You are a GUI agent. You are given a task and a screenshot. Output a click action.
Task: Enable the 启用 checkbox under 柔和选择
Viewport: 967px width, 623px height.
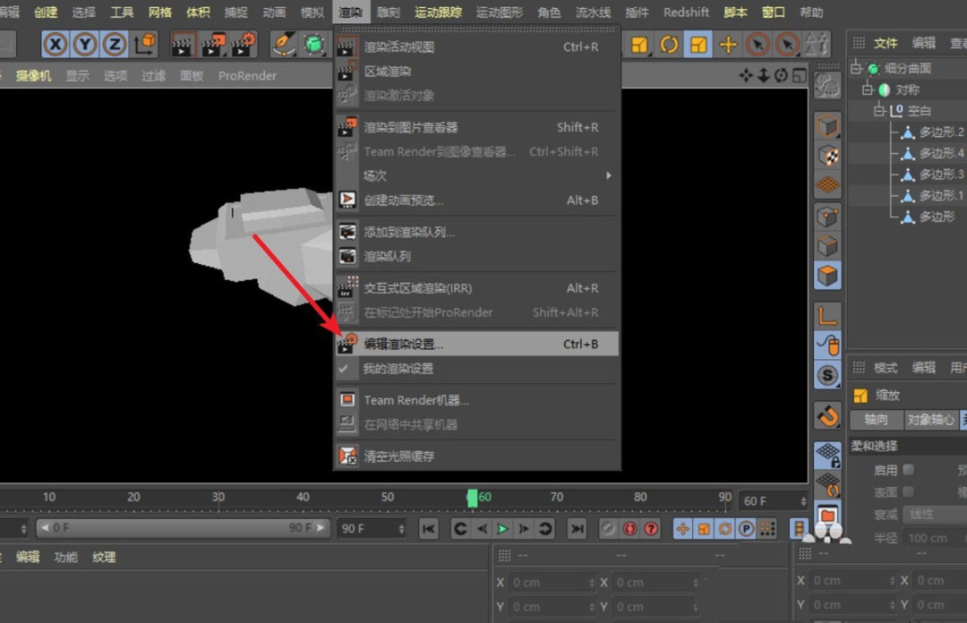click(x=907, y=469)
